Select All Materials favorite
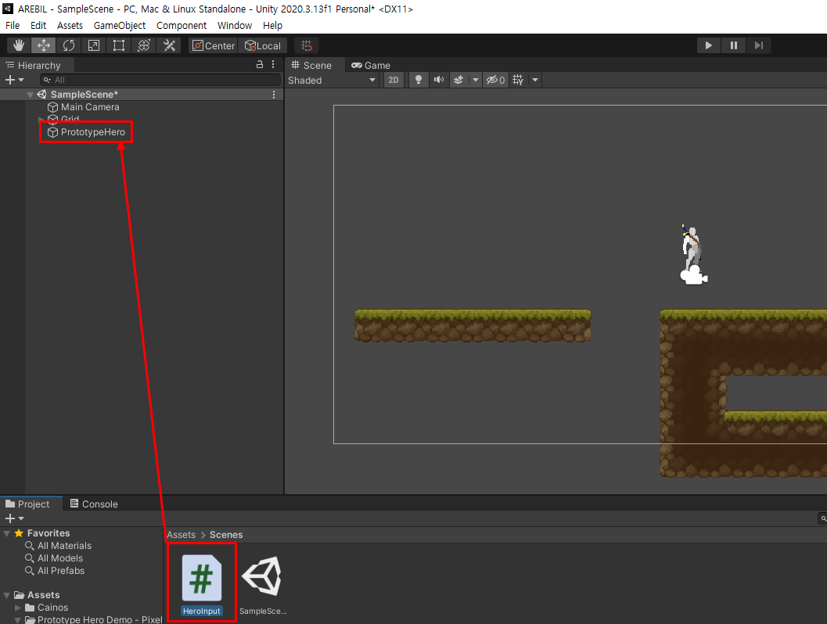827x624 pixels. pos(59,546)
